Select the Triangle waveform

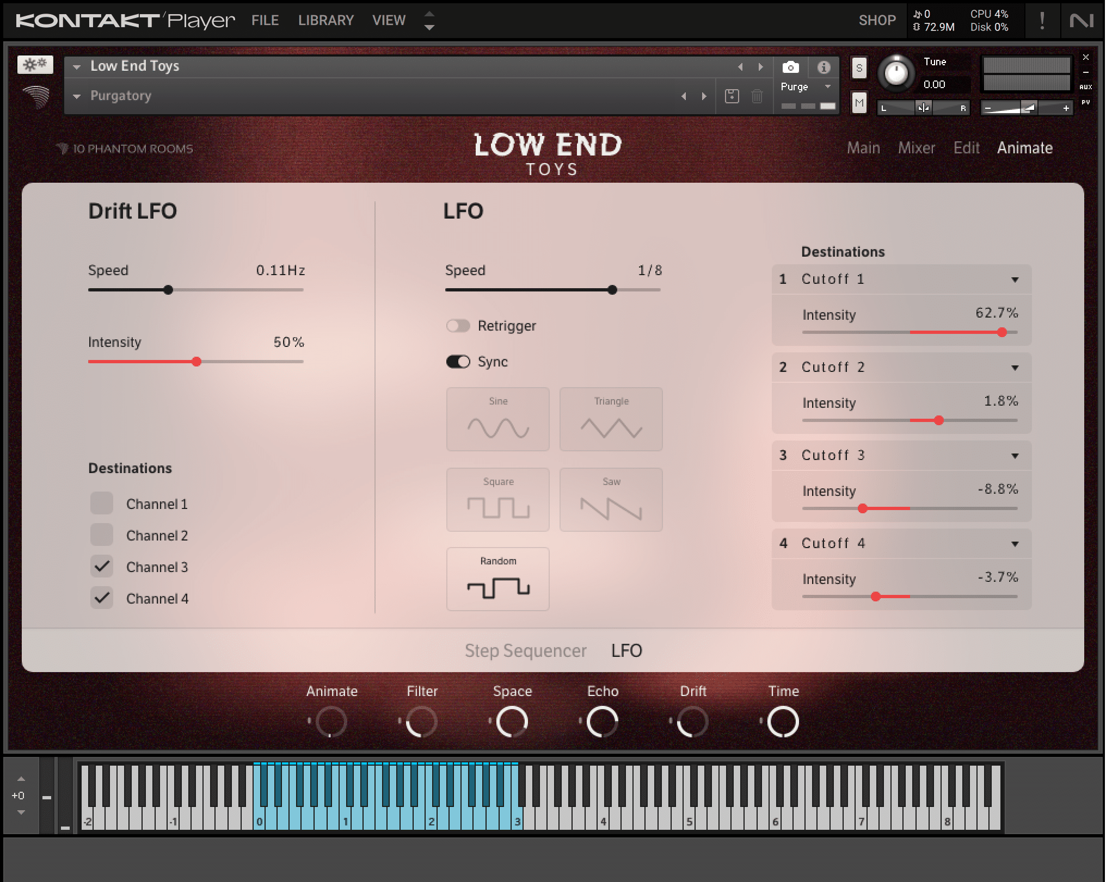point(611,419)
